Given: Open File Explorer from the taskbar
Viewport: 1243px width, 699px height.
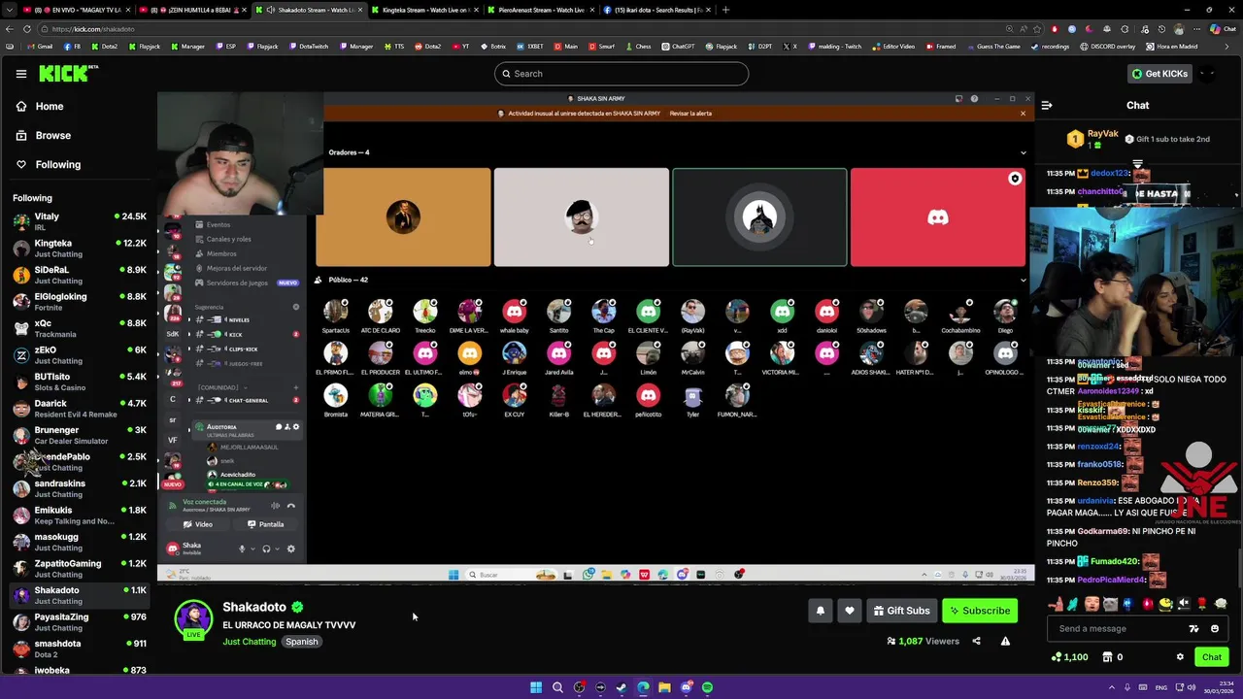Looking at the screenshot, I should click(x=664, y=687).
